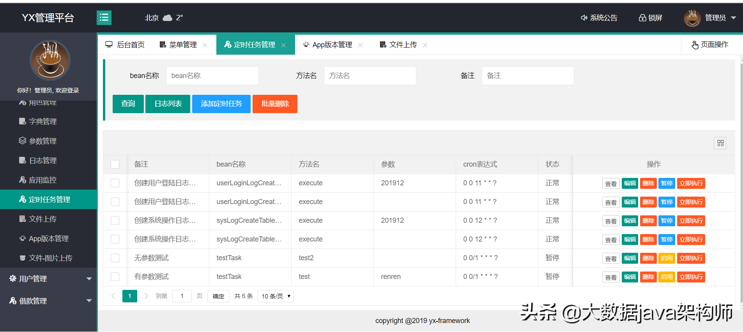Open the 管理员 dropdown arrow
The width and height of the screenshot is (743, 332).
(733, 18)
